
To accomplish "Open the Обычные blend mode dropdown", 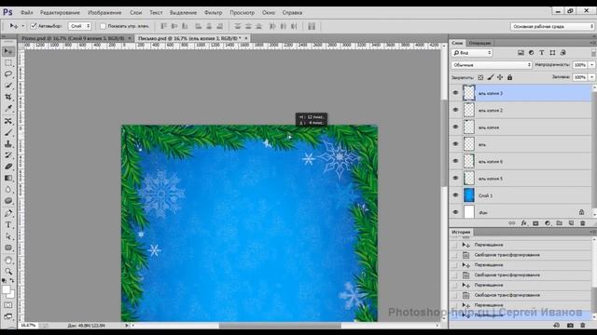I will click(x=492, y=65).
